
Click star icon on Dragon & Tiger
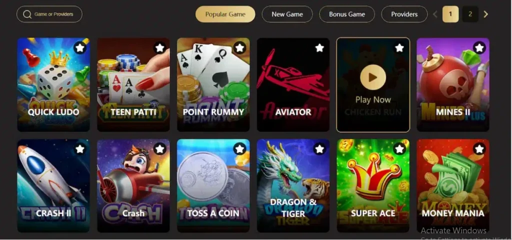[319, 149]
